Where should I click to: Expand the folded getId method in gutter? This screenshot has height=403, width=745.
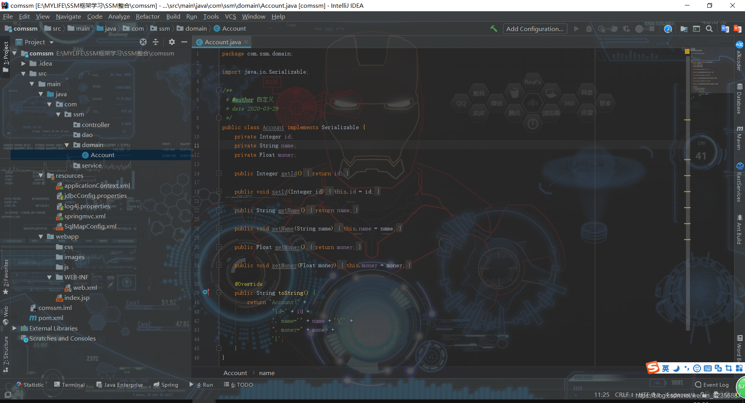219,173
